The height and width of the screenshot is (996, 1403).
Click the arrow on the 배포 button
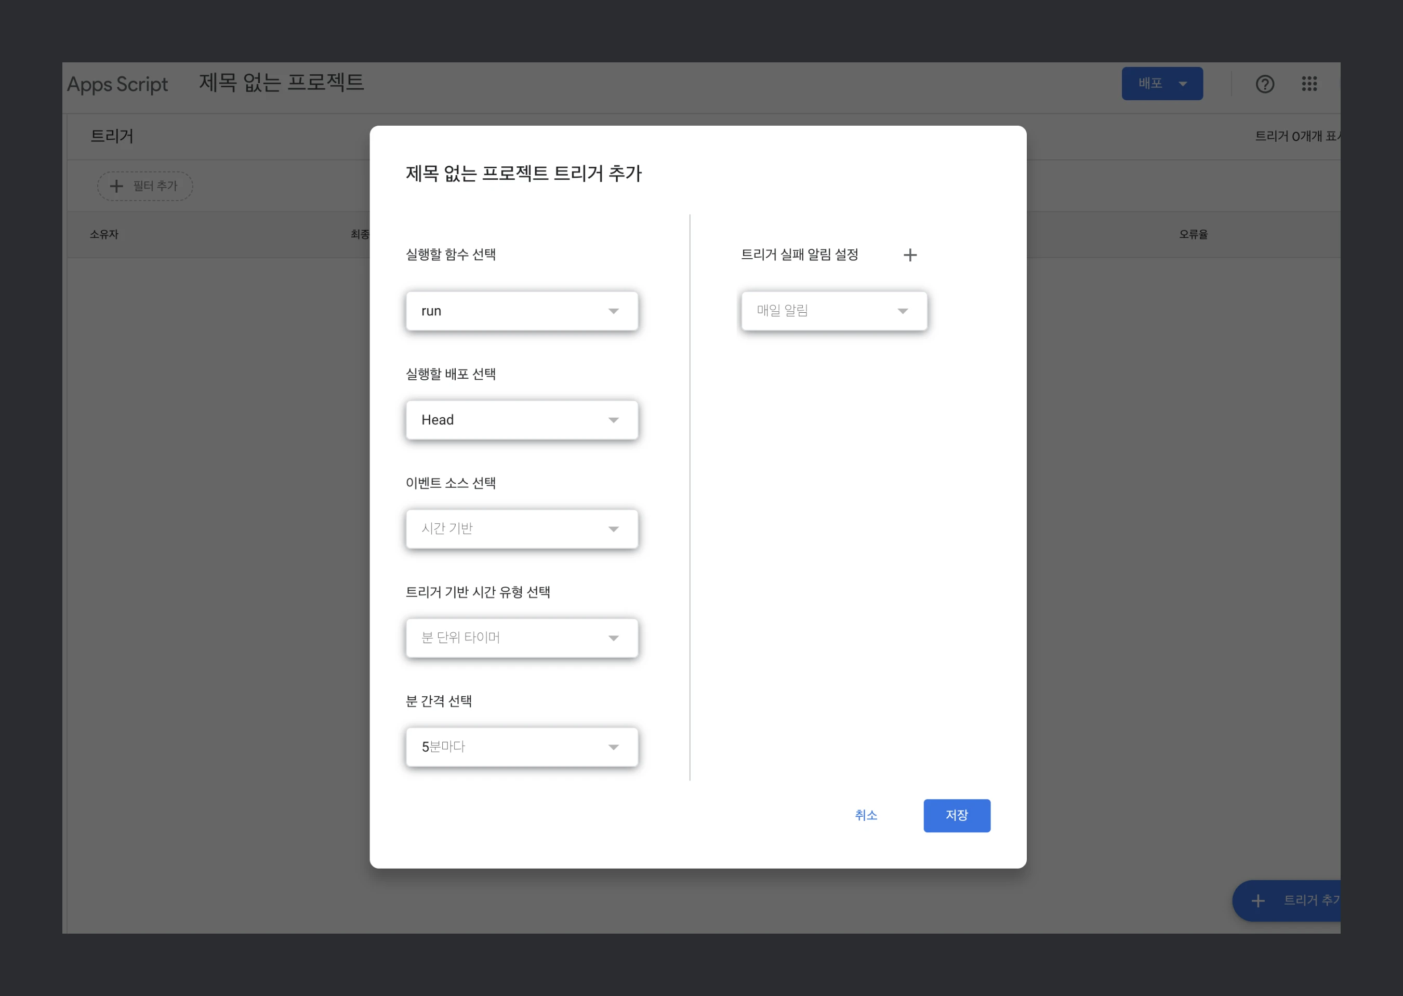[1183, 84]
